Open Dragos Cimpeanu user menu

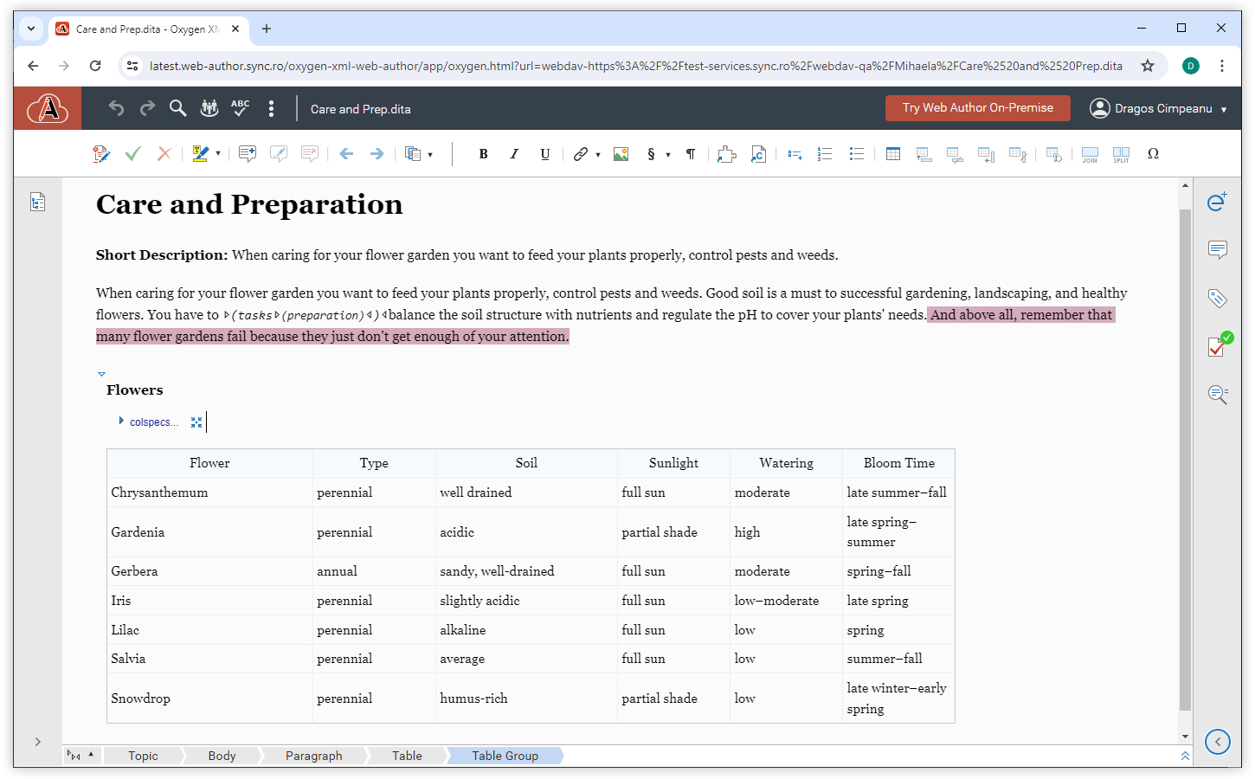(1158, 108)
